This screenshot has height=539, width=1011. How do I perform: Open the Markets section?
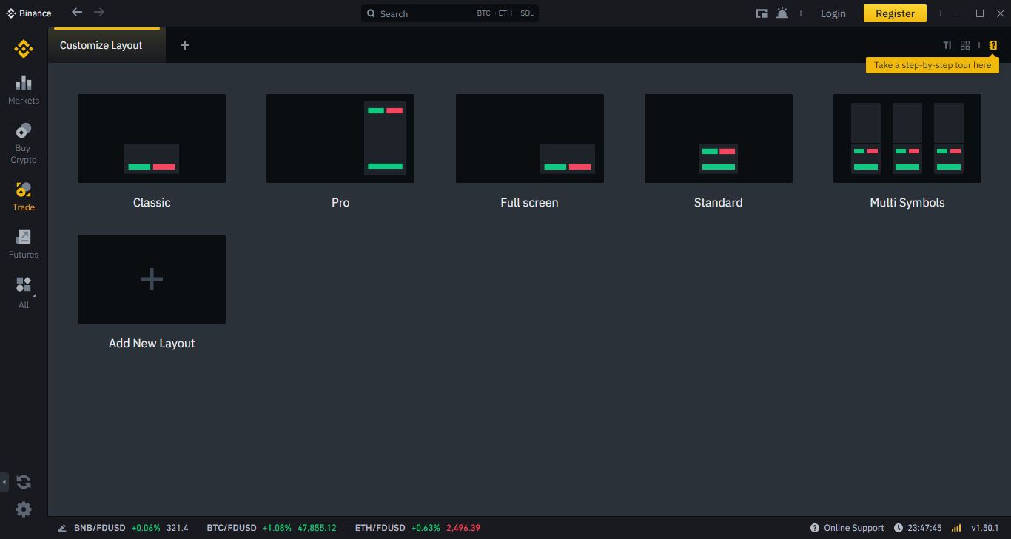click(x=24, y=90)
